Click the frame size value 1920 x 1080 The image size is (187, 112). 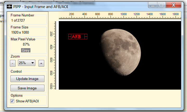click(x=20, y=32)
